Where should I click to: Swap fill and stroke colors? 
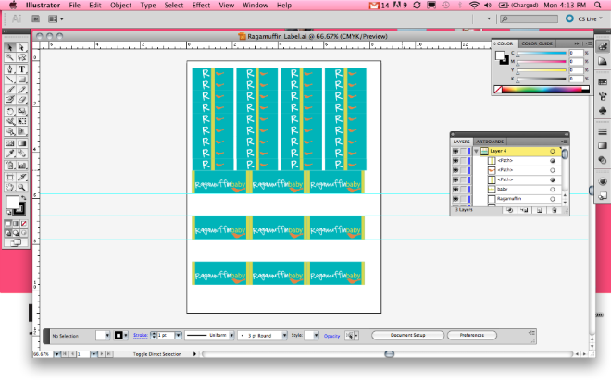coord(23,198)
